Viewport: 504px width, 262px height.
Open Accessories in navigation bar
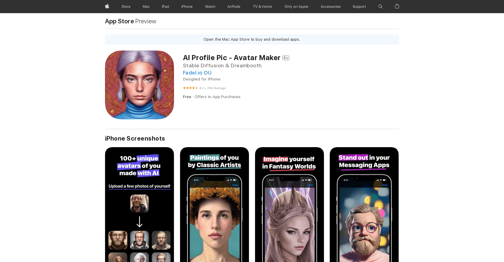(331, 7)
